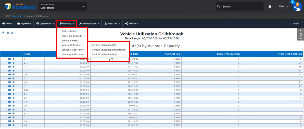Open the AVAIL user dropdown

coord(284,7)
